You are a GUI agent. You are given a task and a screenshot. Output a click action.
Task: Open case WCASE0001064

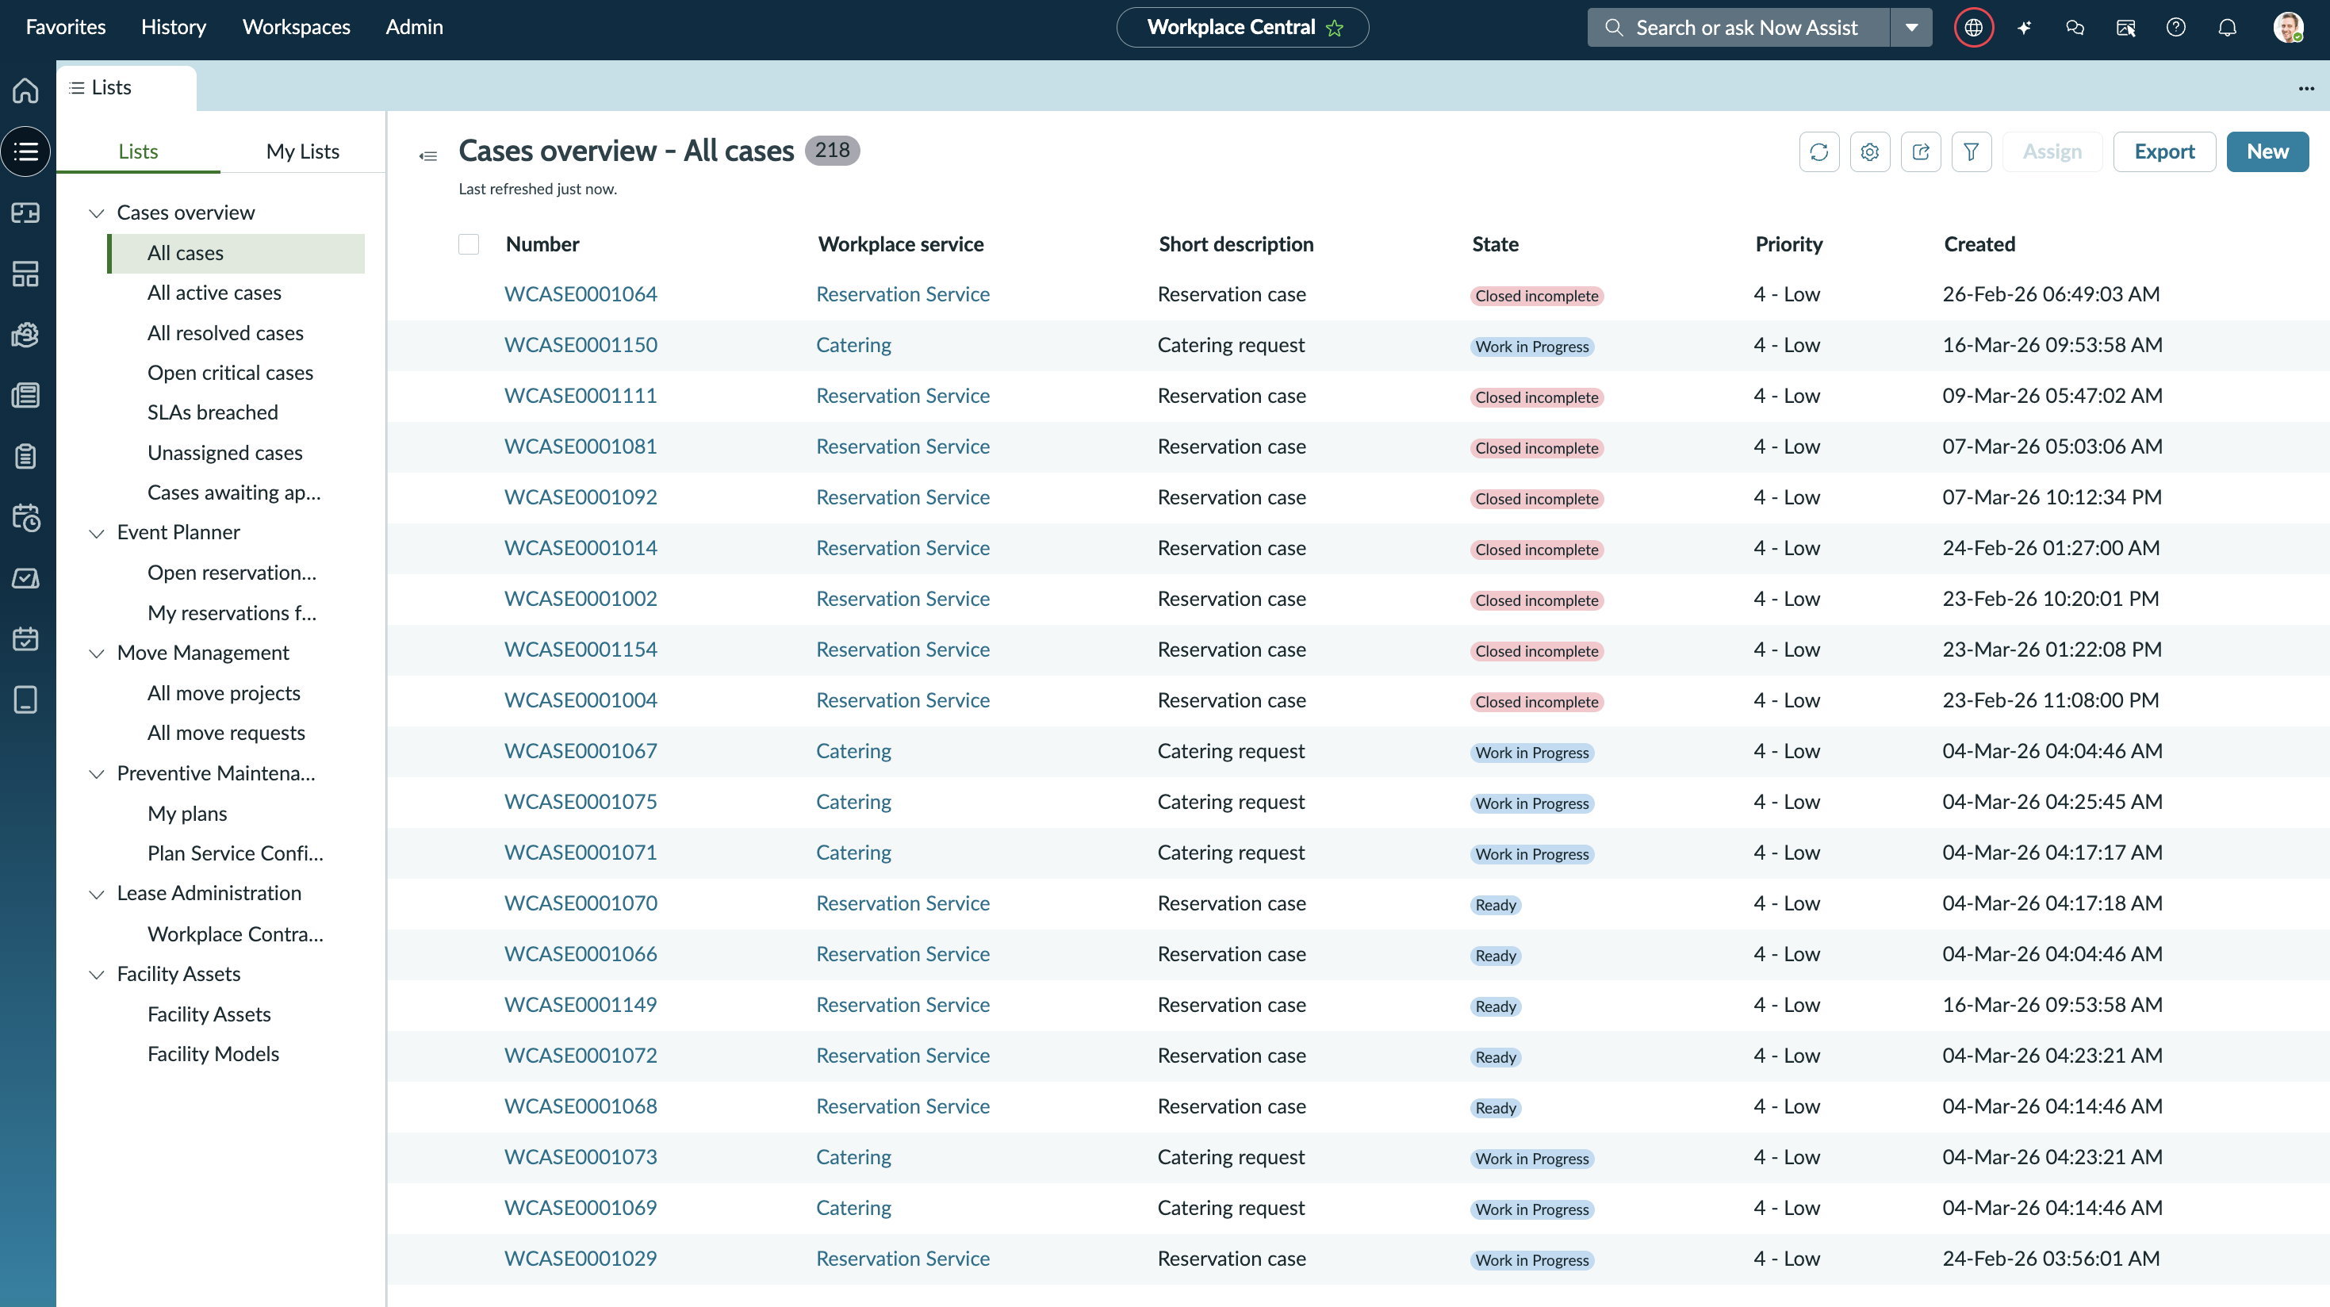[x=581, y=294]
